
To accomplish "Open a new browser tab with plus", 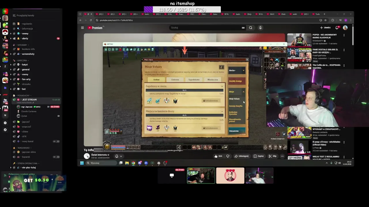I will (x=324, y=14).
